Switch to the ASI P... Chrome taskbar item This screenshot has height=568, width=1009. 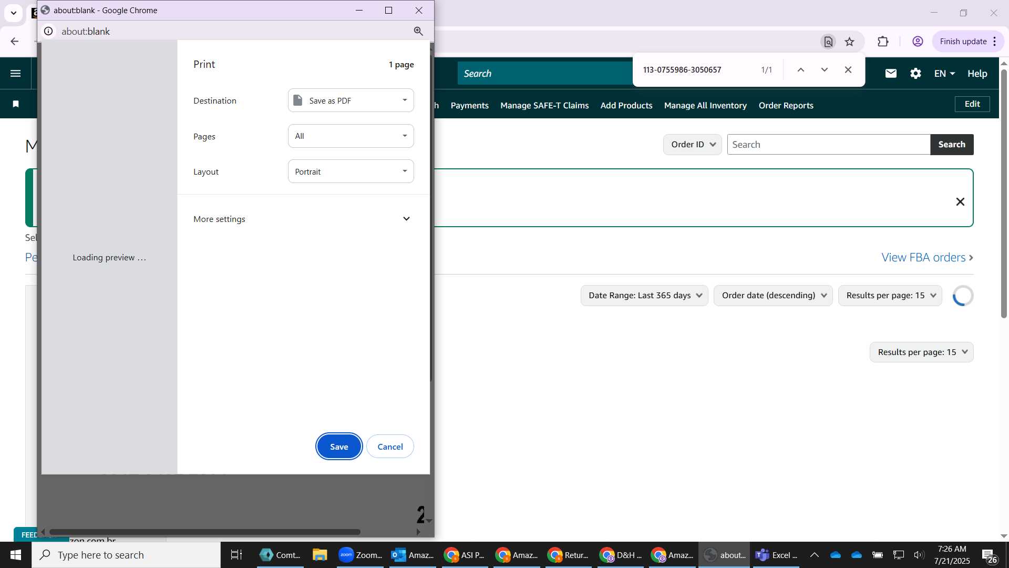pyautogui.click(x=464, y=555)
